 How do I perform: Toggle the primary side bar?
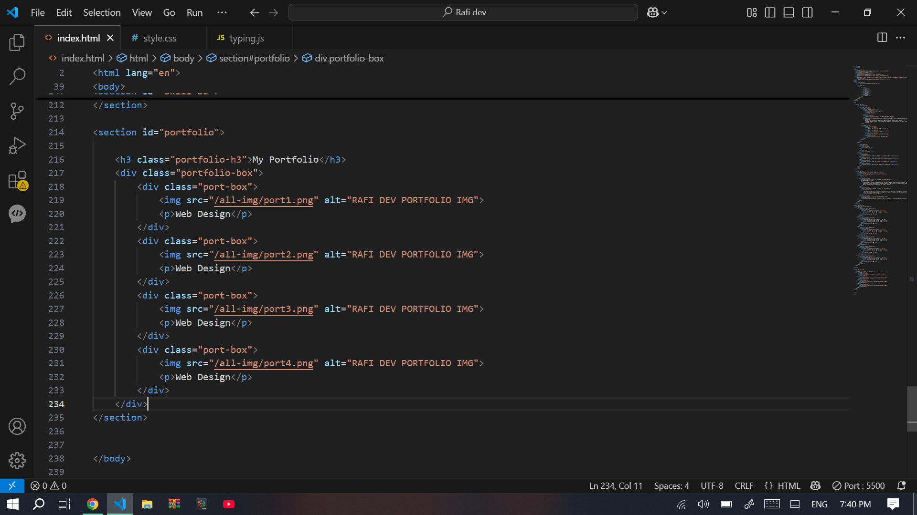point(770,12)
